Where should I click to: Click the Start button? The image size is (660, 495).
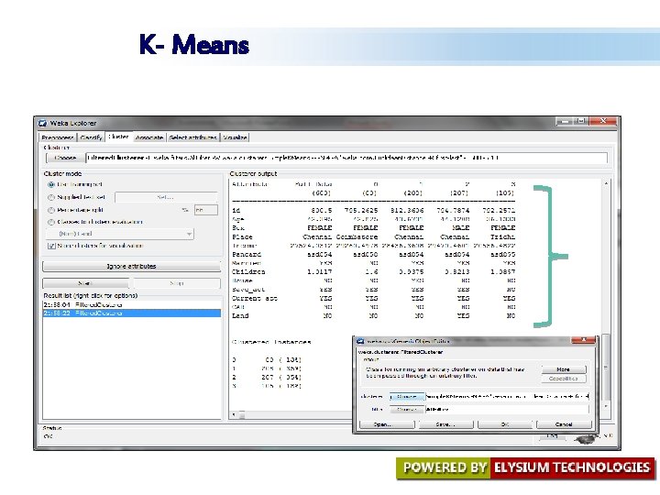click(x=85, y=283)
